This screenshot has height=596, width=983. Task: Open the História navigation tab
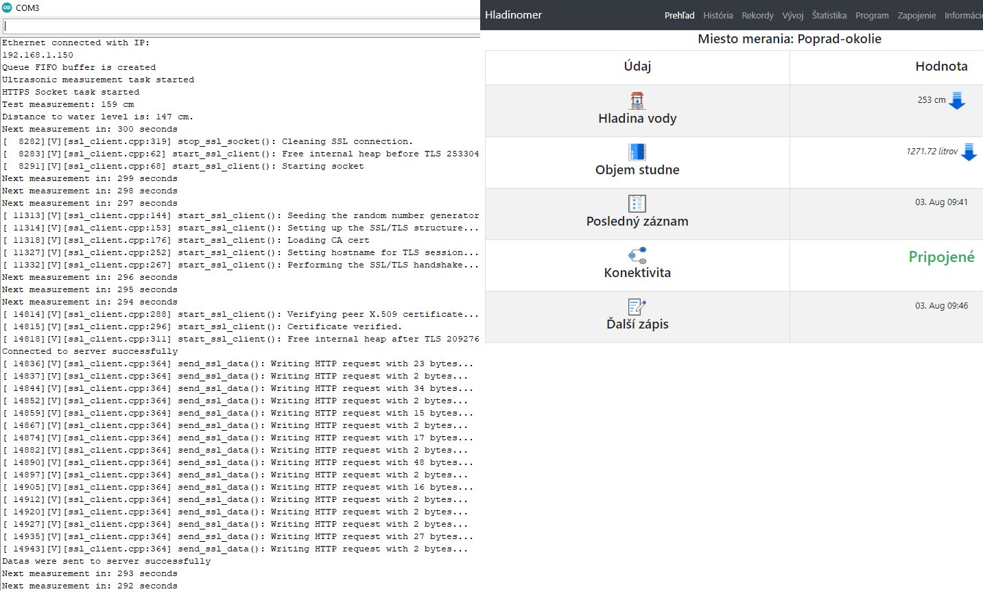click(718, 15)
